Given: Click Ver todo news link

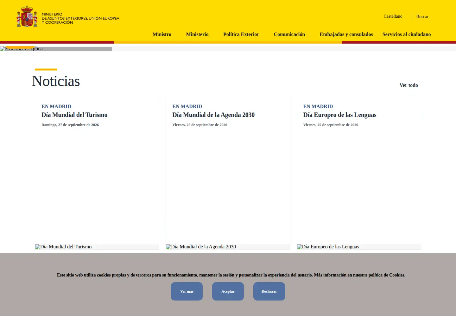Looking at the screenshot, I should 409,85.
